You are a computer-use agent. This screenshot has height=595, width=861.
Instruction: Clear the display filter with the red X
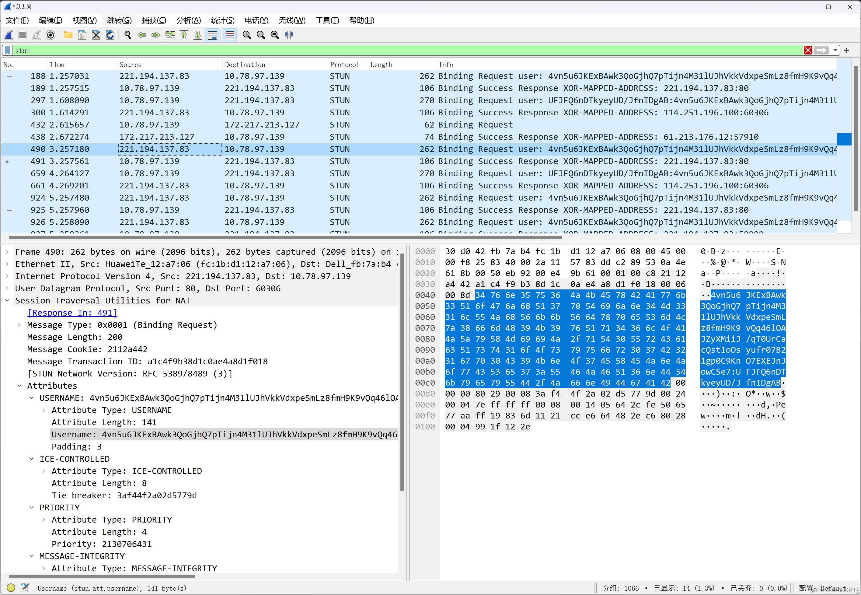coord(808,50)
